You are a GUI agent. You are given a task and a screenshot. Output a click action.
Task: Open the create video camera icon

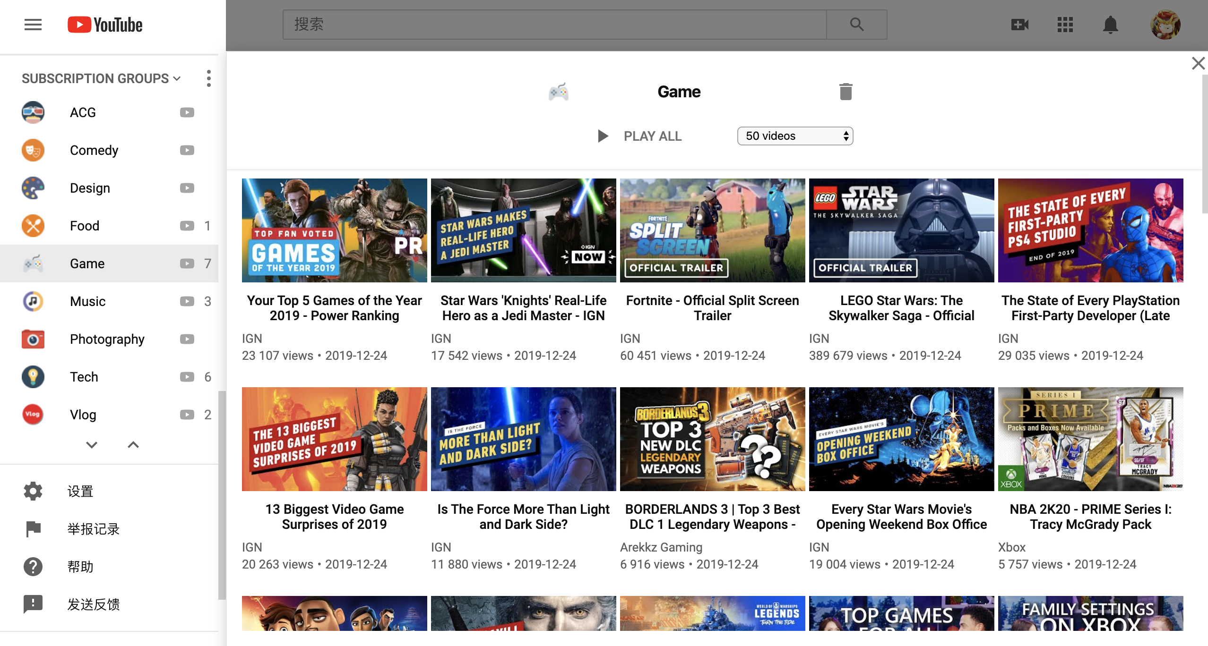coord(1020,25)
